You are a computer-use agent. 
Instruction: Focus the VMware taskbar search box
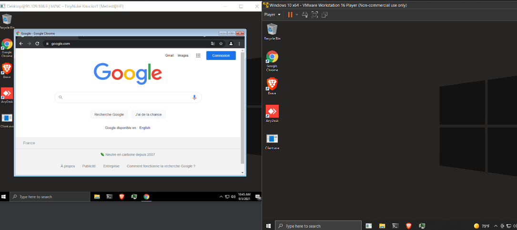click(318, 226)
